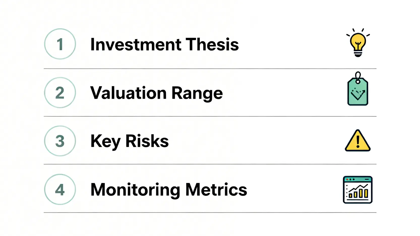The height and width of the screenshot is (236, 420).
Task: Click the word "Risks" in the third row
Action: pos(147,141)
